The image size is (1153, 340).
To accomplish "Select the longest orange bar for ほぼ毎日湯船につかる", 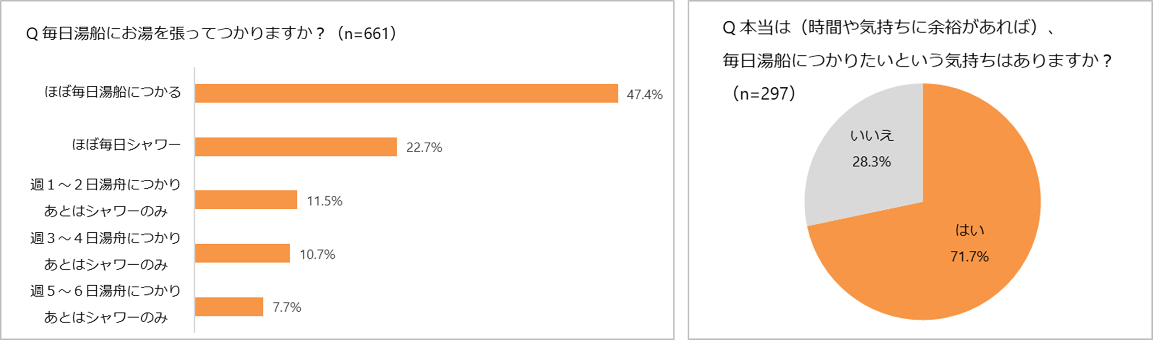I will click(406, 94).
